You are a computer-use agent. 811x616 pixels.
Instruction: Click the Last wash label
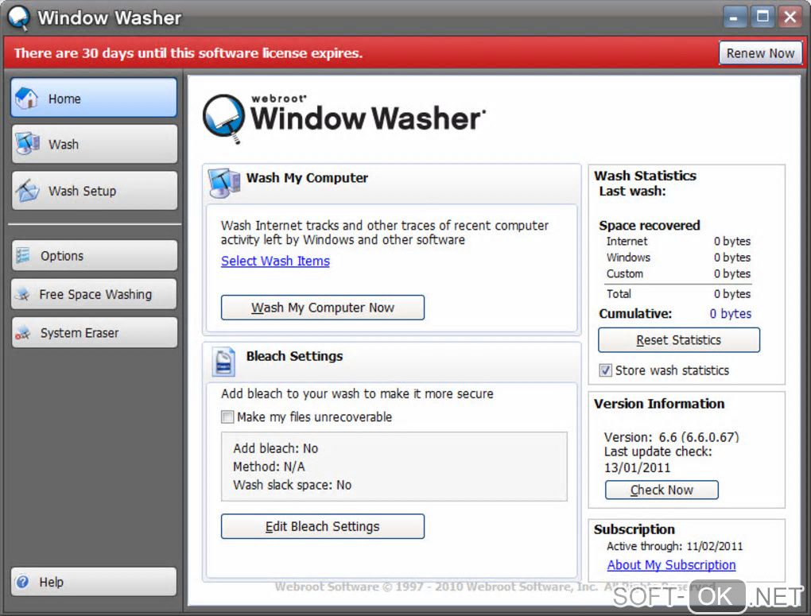tap(632, 191)
